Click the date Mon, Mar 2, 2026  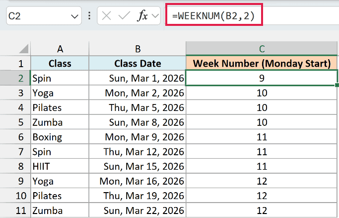137,93
